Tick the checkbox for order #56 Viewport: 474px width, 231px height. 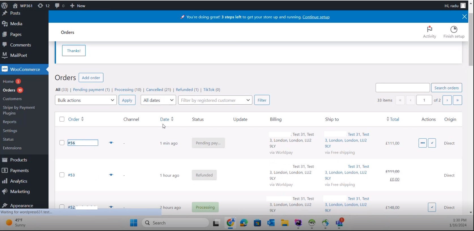pyautogui.click(x=62, y=143)
